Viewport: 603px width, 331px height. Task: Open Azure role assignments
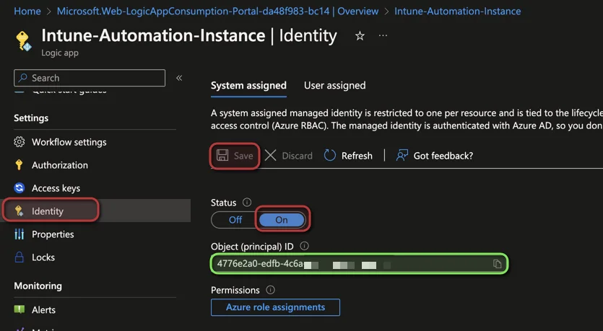(x=275, y=307)
